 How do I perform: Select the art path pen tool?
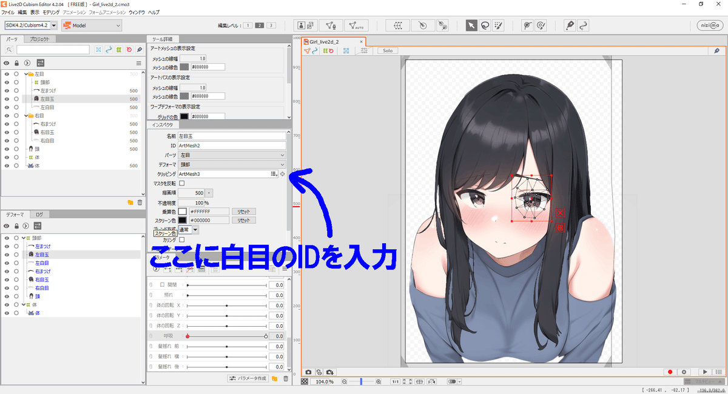[x=569, y=25]
